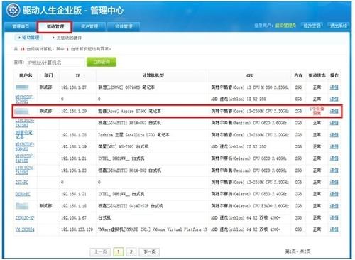Click the 操作 column header
Viewport: 355px width, 260px height.
(334, 75)
